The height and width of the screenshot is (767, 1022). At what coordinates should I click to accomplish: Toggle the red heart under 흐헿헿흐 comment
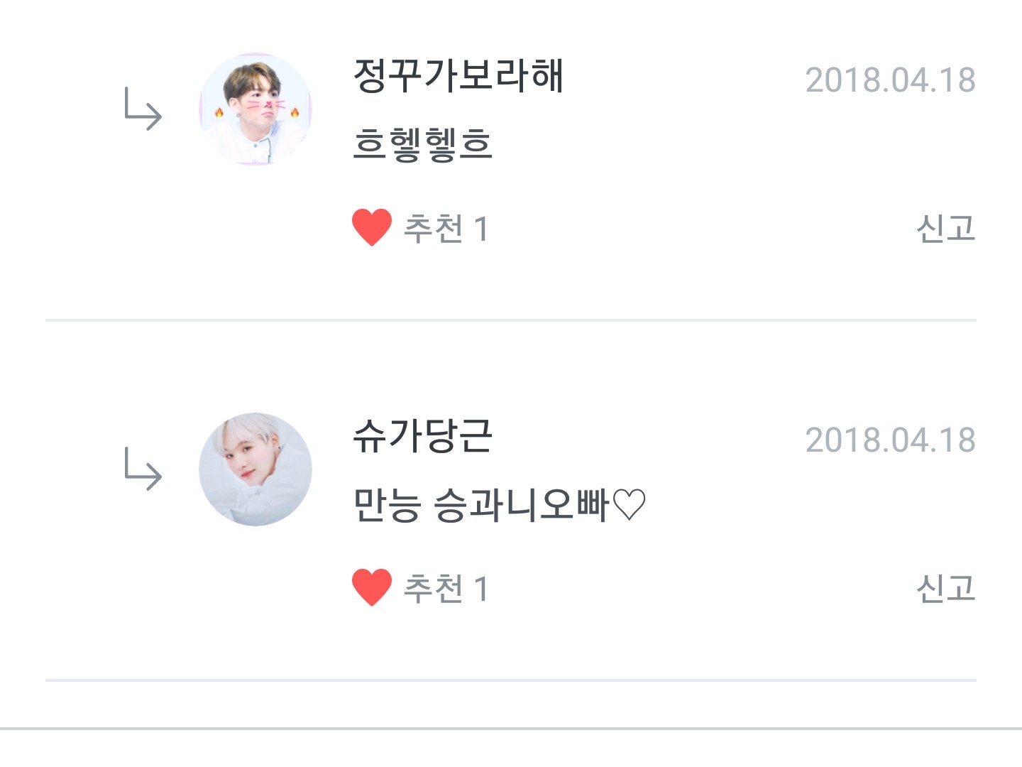coord(372,228)
